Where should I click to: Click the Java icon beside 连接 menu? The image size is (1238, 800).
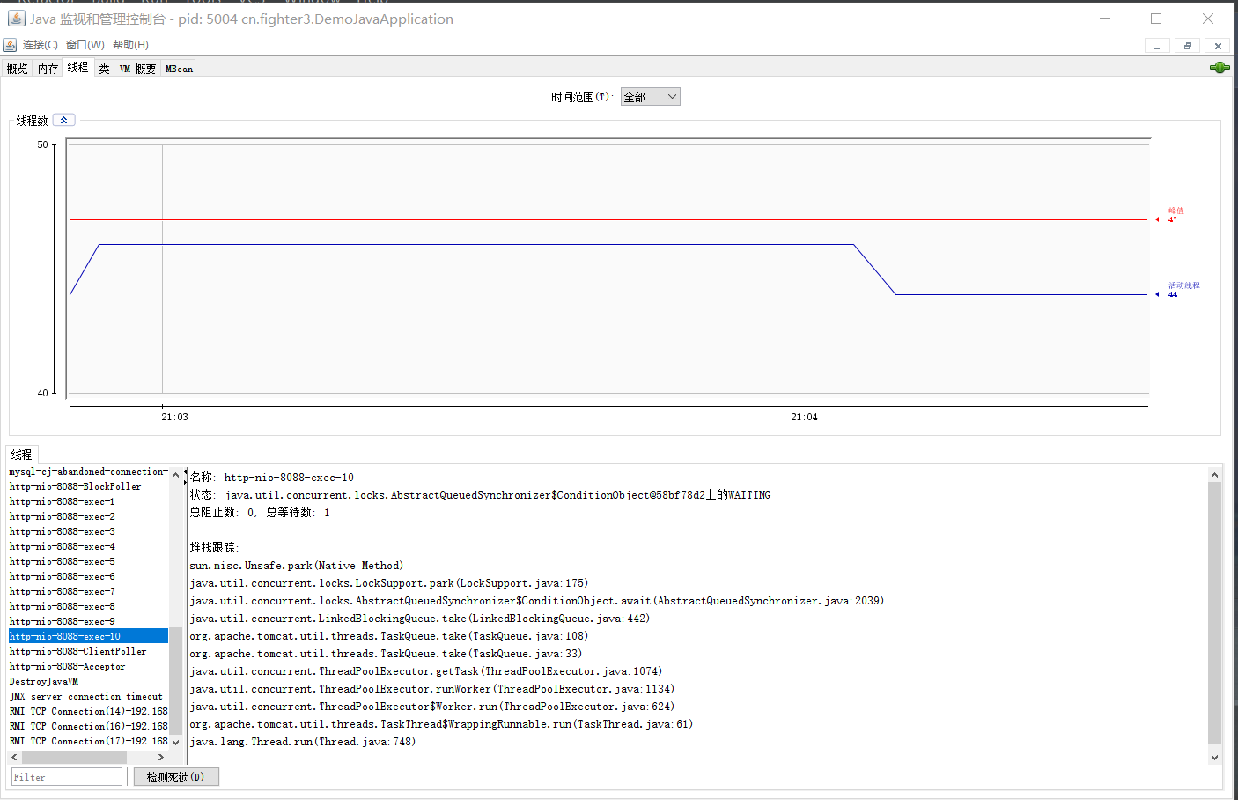click(x=11, y=45)
